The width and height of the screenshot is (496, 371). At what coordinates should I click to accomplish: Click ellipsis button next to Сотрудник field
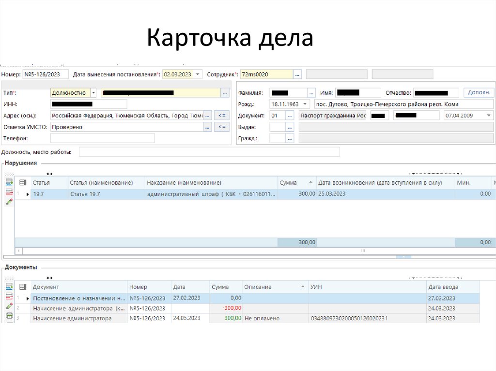coord(297,74)
